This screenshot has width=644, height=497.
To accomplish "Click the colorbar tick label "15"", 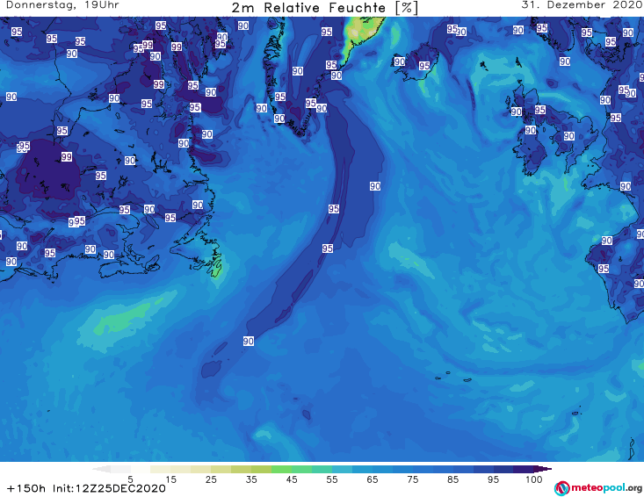I will (170, 479).
